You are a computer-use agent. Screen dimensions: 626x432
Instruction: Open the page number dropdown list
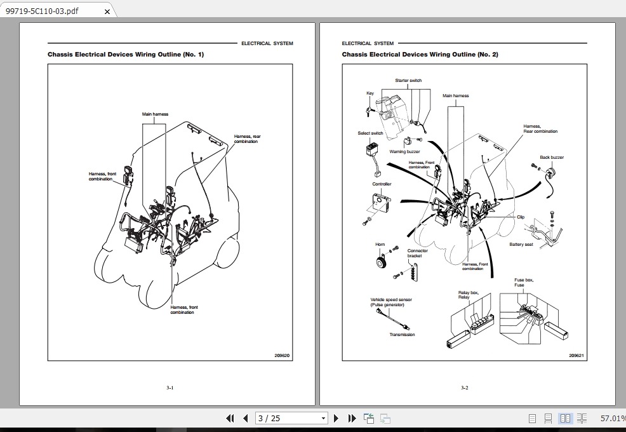(323, 417)
